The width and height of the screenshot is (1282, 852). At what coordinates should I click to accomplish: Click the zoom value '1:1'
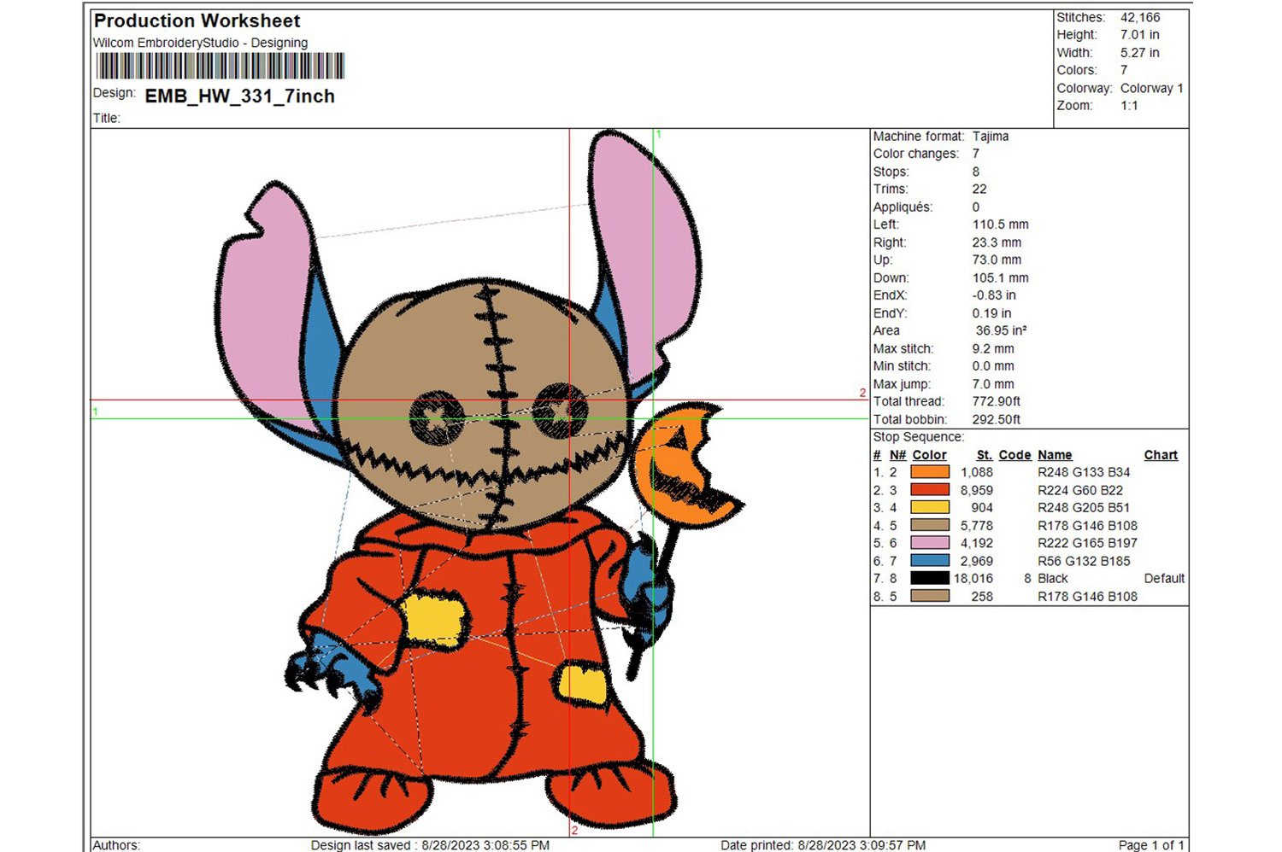(x=1129, y=106)
